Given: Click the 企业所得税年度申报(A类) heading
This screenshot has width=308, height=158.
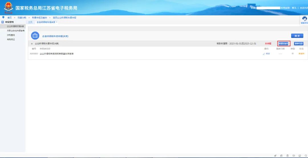Looking at the screenshot, I should click(x=55, y=36).
